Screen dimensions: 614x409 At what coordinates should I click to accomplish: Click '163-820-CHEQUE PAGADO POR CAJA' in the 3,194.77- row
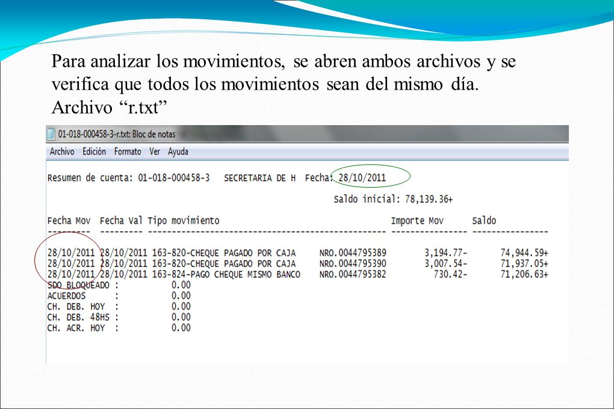[224, 253]
